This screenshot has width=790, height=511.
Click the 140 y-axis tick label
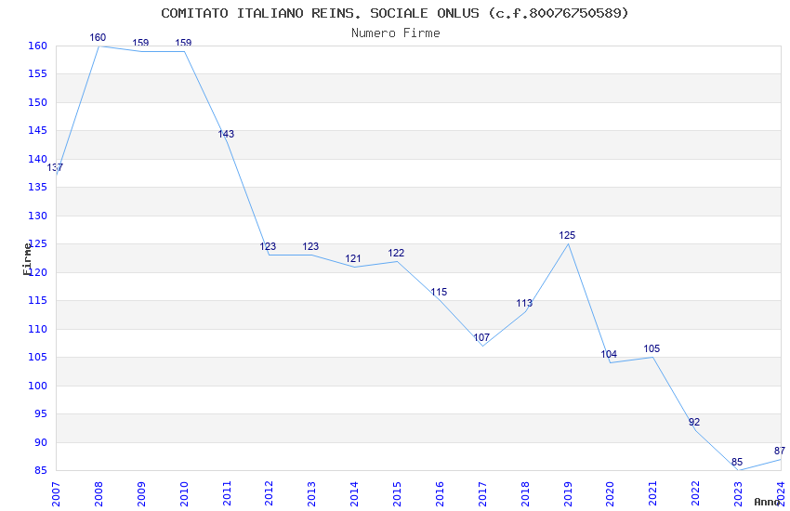37,159
